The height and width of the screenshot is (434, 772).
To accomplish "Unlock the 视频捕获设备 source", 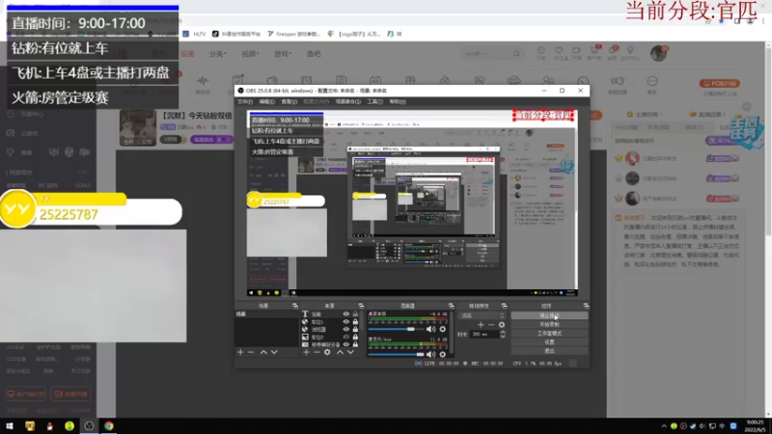I will tap(355, 344).
